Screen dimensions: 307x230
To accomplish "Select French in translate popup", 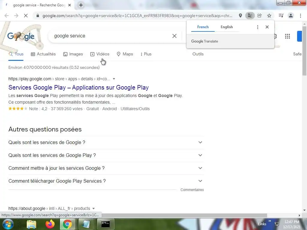I will (203, 27).
